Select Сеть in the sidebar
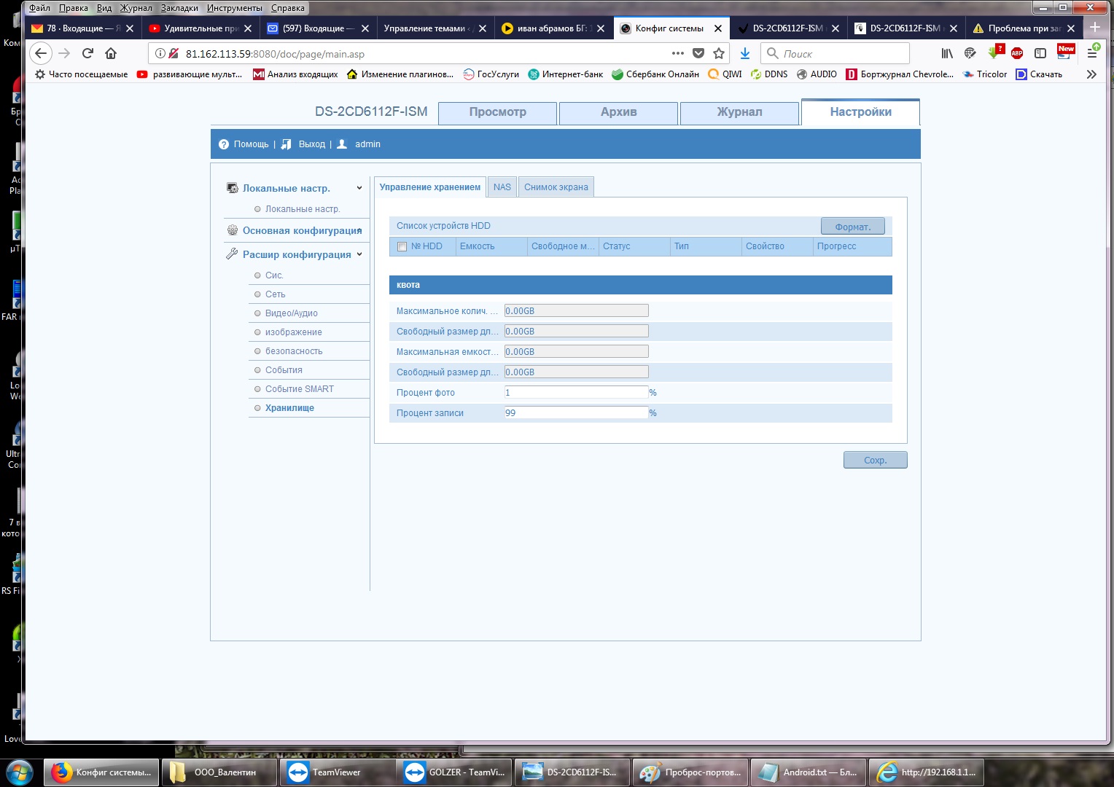This screenshot has width=1114, height=787. tap(276, 294)
